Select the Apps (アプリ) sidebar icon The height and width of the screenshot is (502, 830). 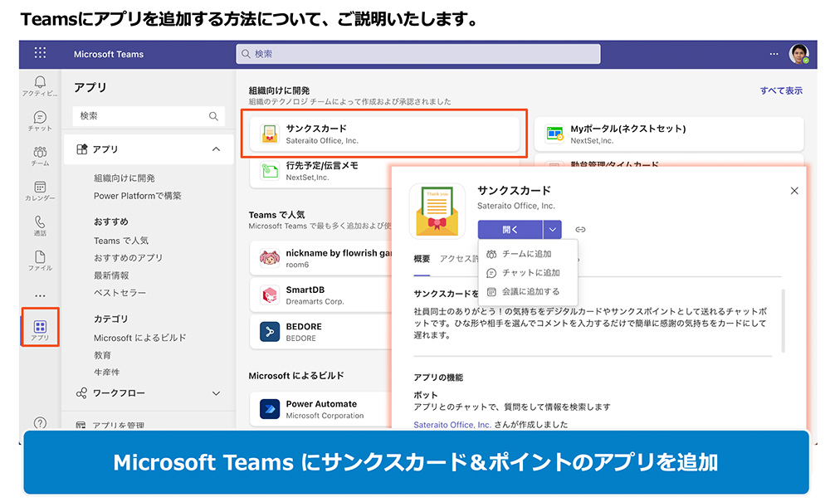pos(40,327)
